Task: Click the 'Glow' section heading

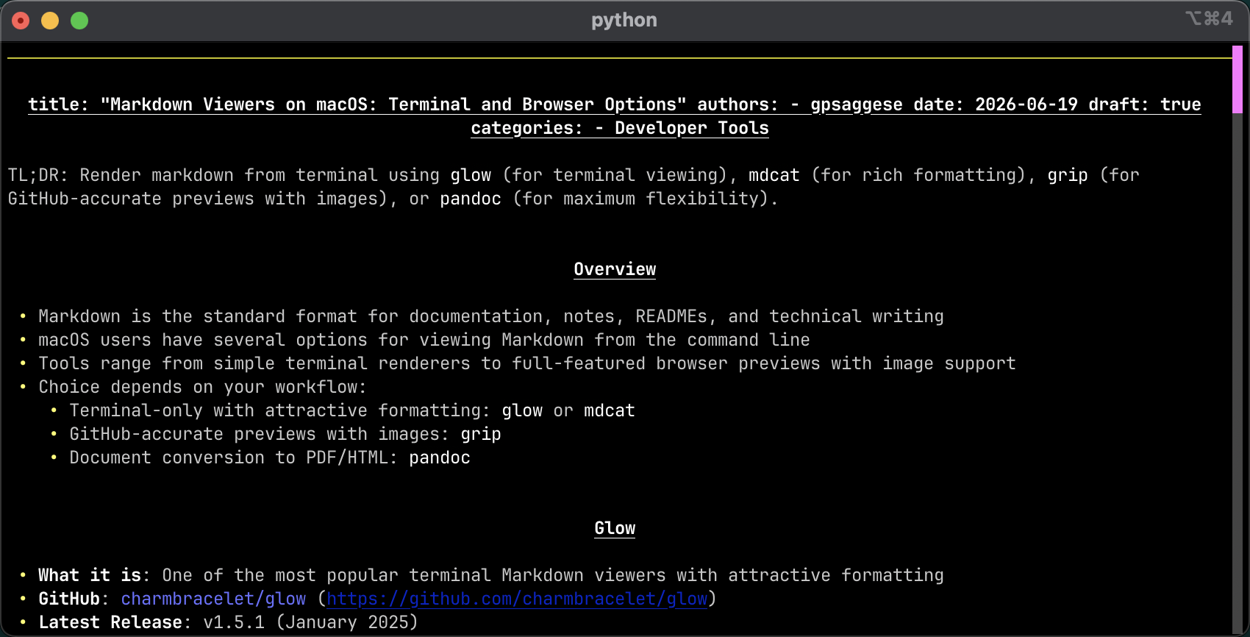Action: click(x=615, y=528)
